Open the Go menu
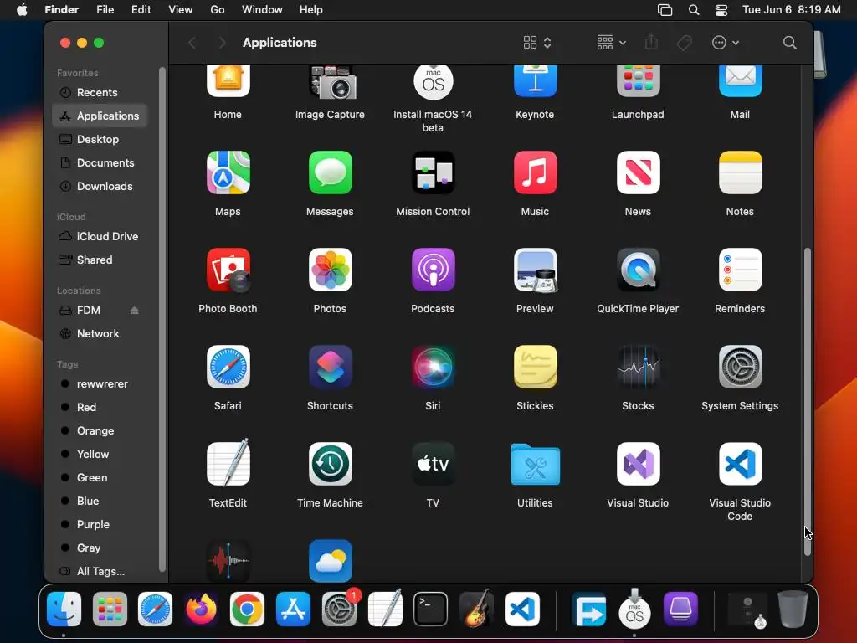Screen dimensions: 857x643 point(218,10)
